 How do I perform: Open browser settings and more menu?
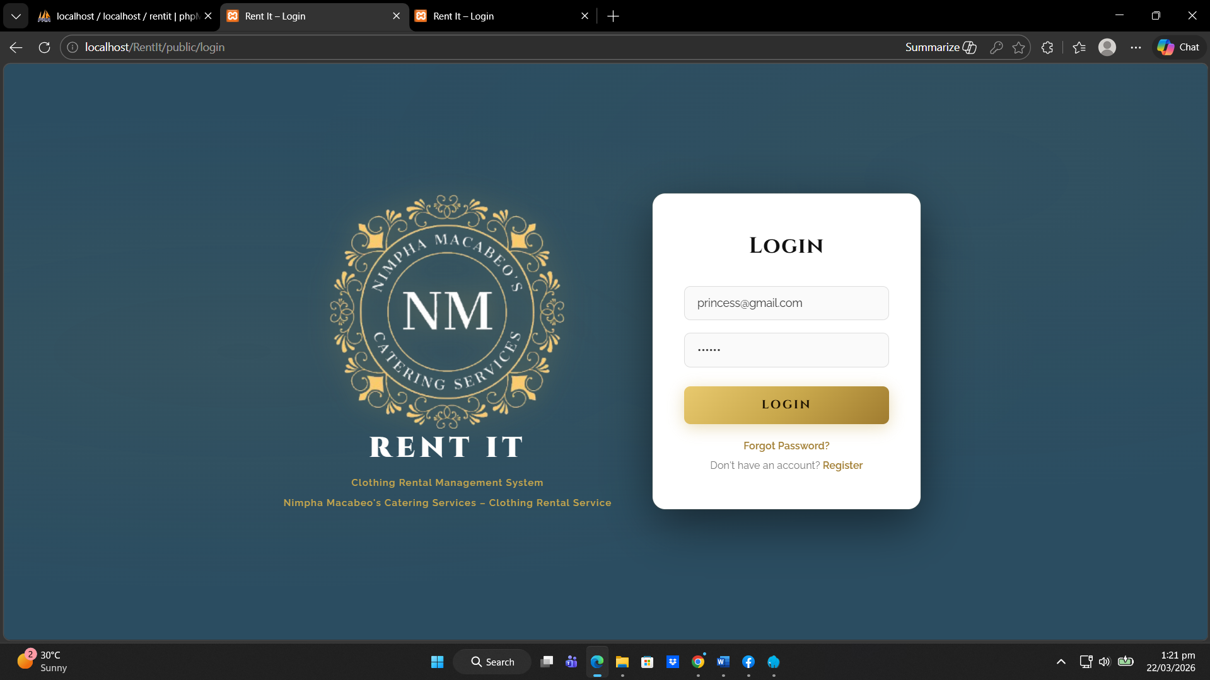(x=1136, y=47)
